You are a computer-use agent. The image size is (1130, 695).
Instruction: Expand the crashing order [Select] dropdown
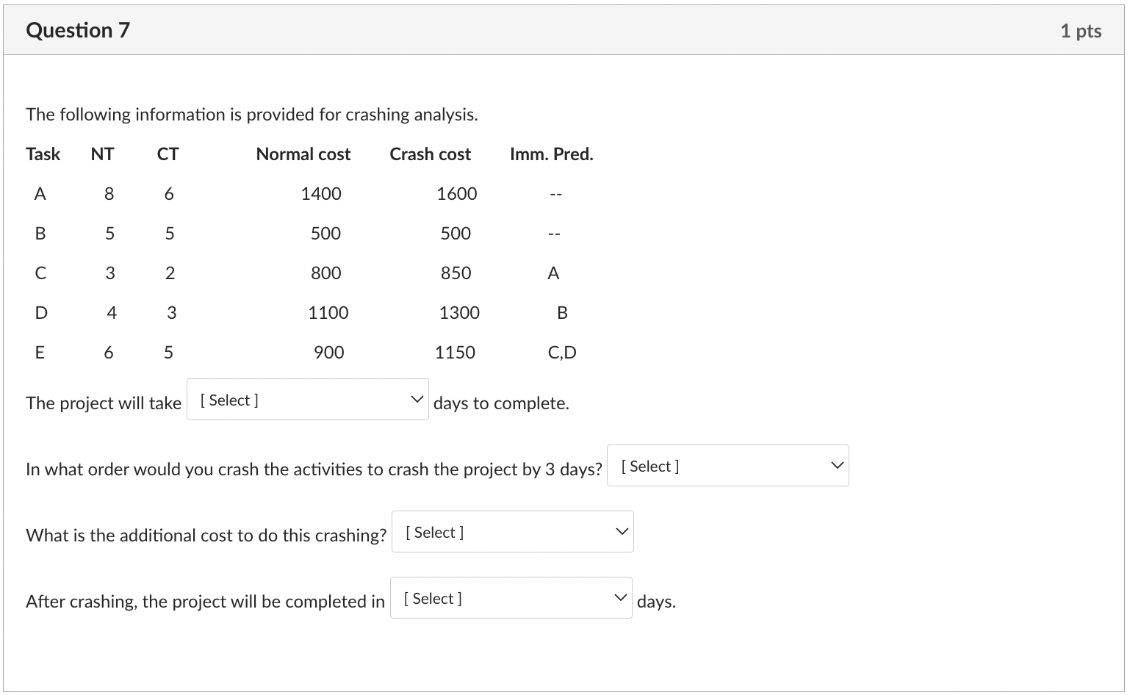pyautogui.click(x=727, y=465)
